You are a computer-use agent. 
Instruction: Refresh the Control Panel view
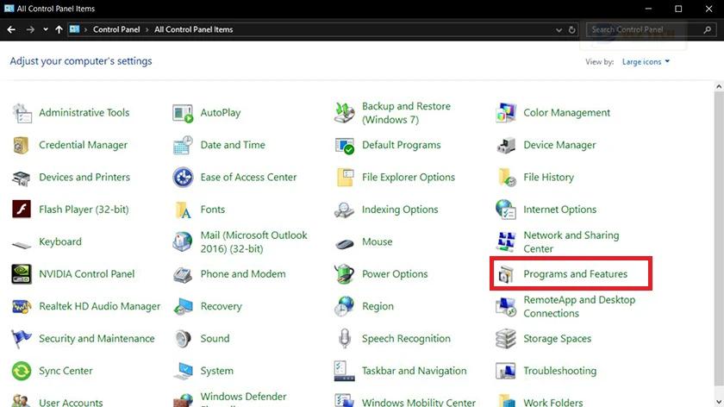pyautogui.click(x=572, y=29)
